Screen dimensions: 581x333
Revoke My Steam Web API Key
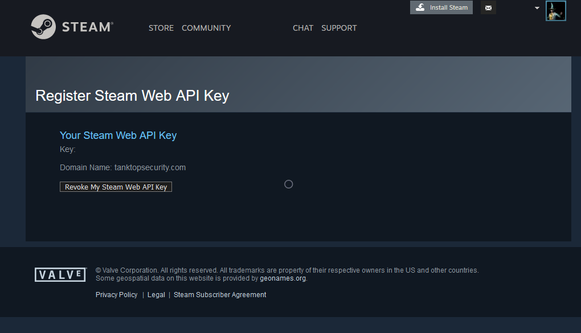[116, 187]
